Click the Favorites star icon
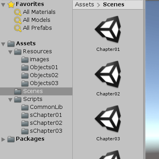 [11, 4]
